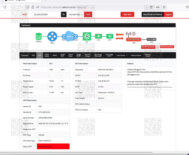The width and height of the screenshot is (189, 155).
Task: Click the ACS ONT Connectivity button
Action: coord(148,47)
